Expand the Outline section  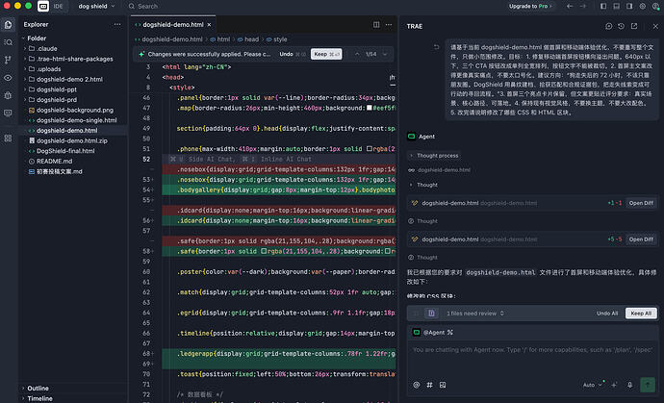(x=24, y=389)
